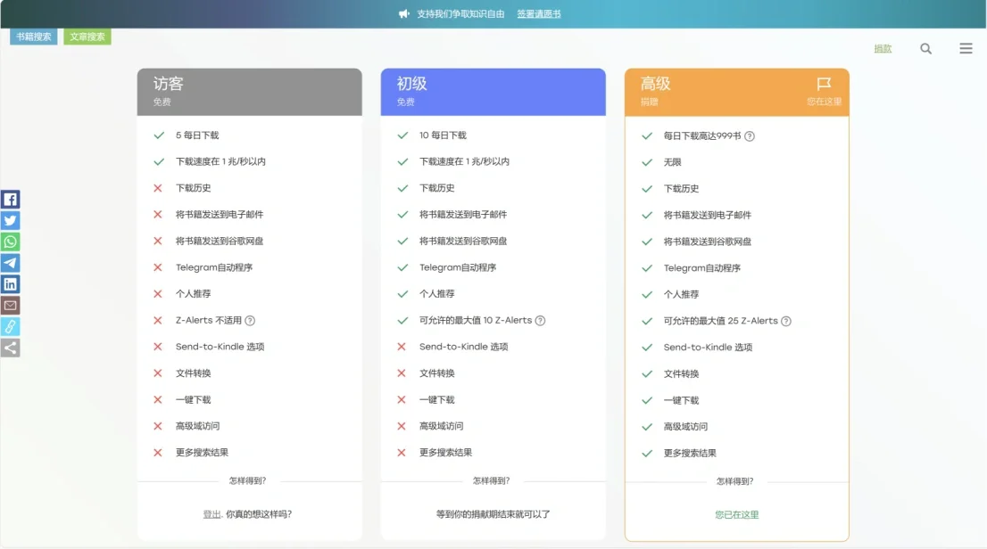Screen dimensions: 987x549
Task: Click '10 每日下载' in 初级 card
Action: (443, 135)
